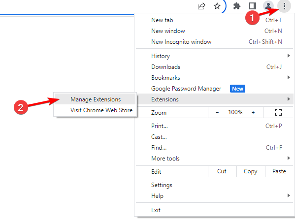
Task: Open Settings from the menu
Action: pos(214,185)
